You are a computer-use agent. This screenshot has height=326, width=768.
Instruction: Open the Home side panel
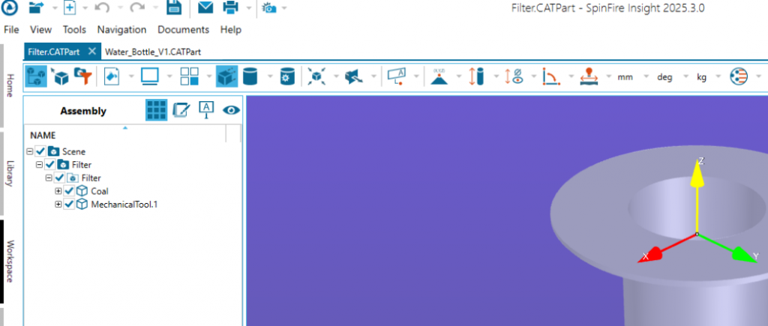point(10,84)
